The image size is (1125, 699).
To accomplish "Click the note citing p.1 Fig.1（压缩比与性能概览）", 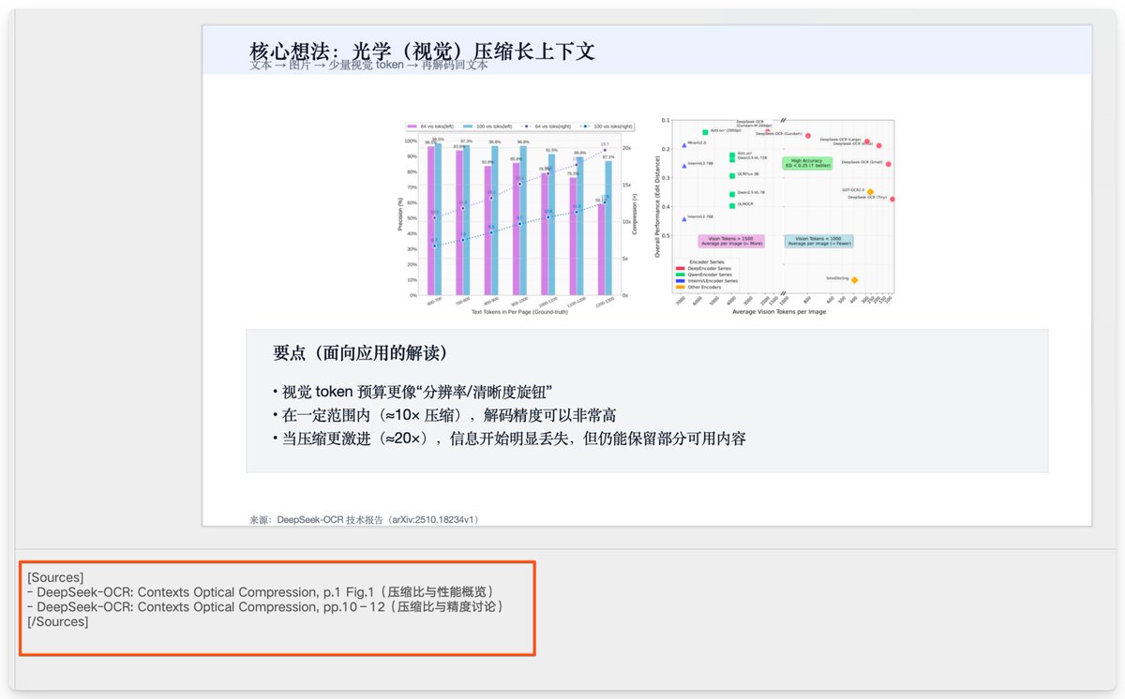I will [x=261, y=592].
